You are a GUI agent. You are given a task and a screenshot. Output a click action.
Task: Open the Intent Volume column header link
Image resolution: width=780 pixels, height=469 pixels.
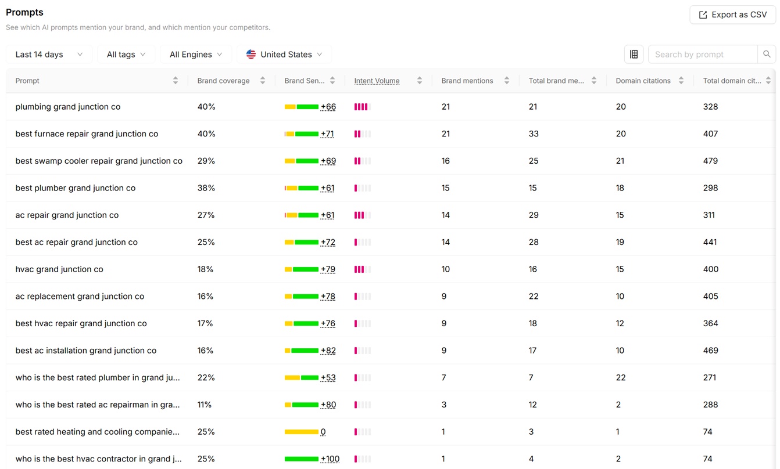(377, 81)
